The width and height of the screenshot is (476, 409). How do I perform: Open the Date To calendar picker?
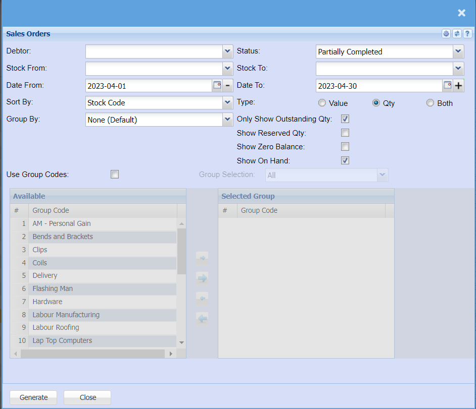tap(447, 85)
